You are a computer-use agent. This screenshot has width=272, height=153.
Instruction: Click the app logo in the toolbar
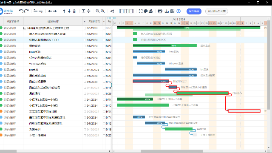6,11
